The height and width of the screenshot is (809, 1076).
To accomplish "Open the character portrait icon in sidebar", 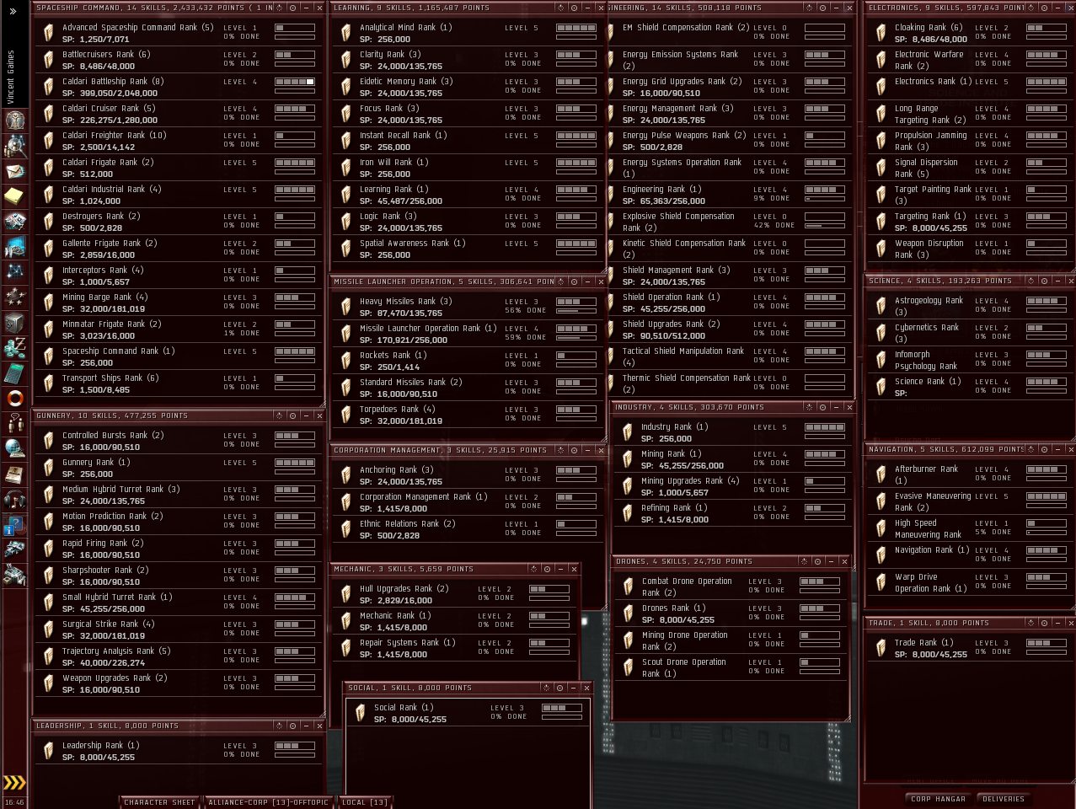I will click(14, 120).
